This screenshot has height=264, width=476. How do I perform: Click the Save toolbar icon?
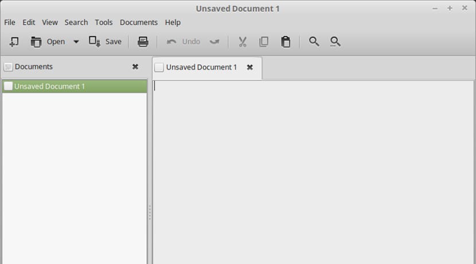(95, 42)
